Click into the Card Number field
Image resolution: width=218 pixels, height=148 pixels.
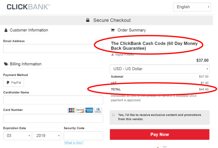(53, 118)
